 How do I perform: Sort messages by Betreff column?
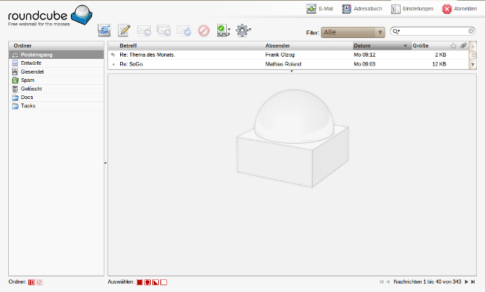tap(128, 45)
